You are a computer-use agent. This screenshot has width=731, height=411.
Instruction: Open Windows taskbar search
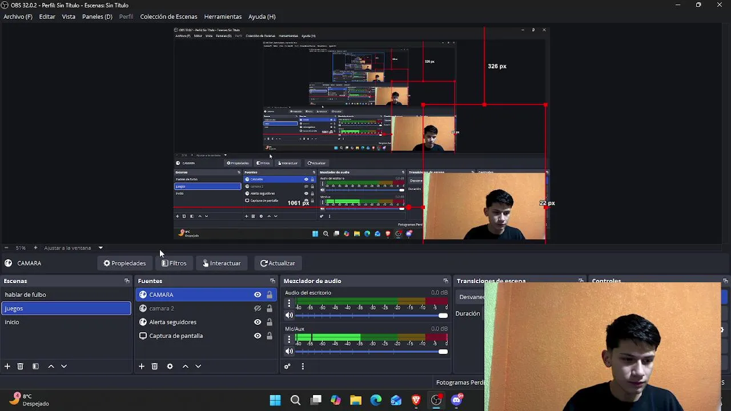point(295,400)
